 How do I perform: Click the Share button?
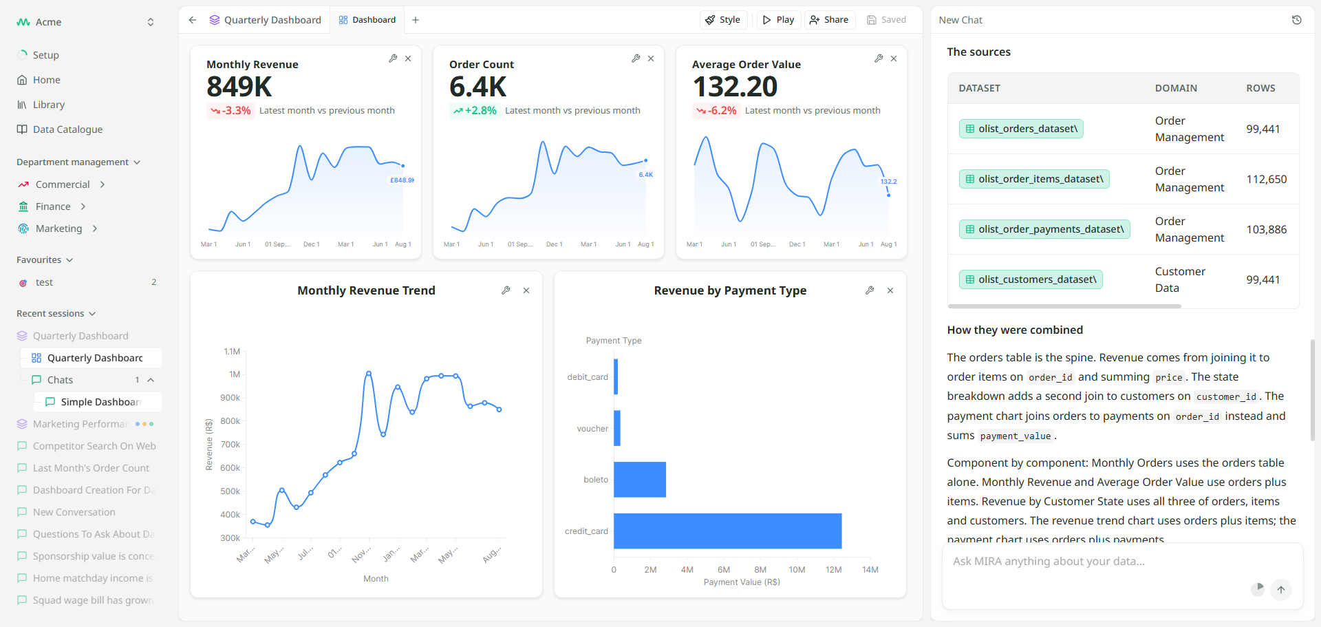coord(829,20)
